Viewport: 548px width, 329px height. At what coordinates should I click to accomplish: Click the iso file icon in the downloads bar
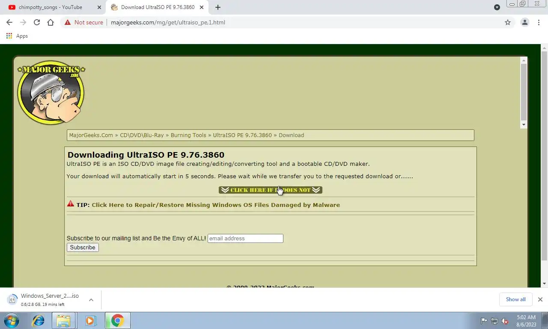pyautogui.click(x=12, y=299)
